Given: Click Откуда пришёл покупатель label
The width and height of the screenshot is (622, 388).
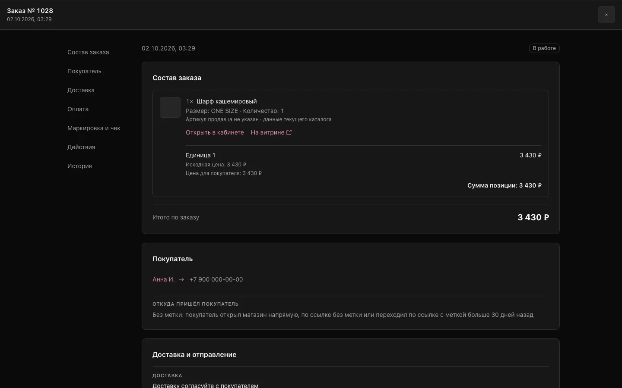Looking at the screenshot, I should (196, 304).
